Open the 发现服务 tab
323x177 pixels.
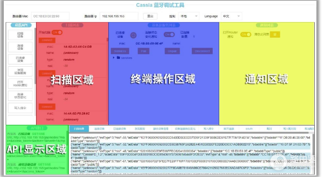pyautogui.click(x=140, y=129)
